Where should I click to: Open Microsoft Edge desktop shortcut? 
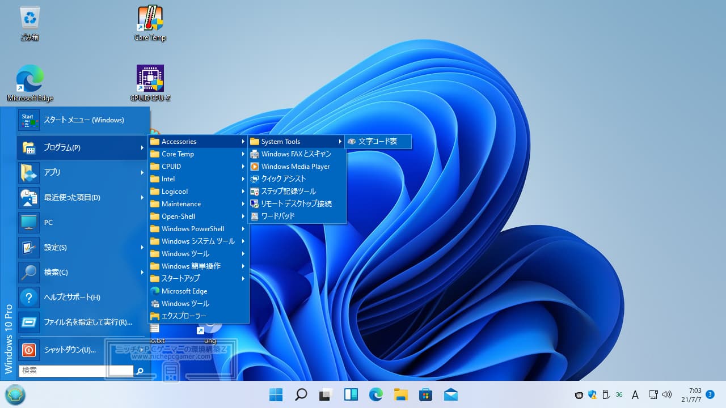click(30, 83)
